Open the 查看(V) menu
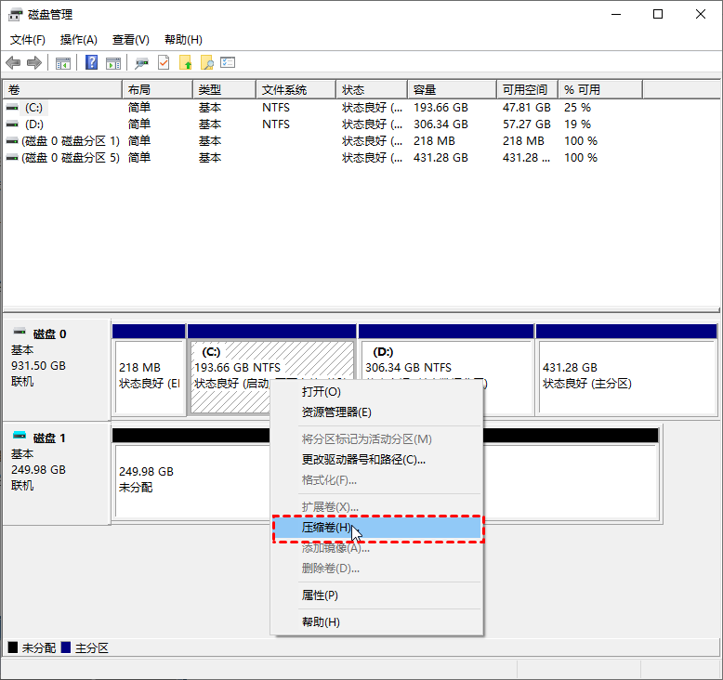Image resolution: width=723 pixels, height=680 pixels. [130, 40]
